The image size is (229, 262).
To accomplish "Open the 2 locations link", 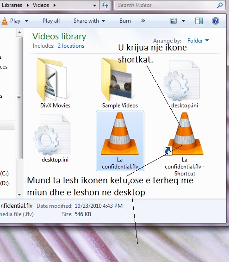I will coord(71,46).
